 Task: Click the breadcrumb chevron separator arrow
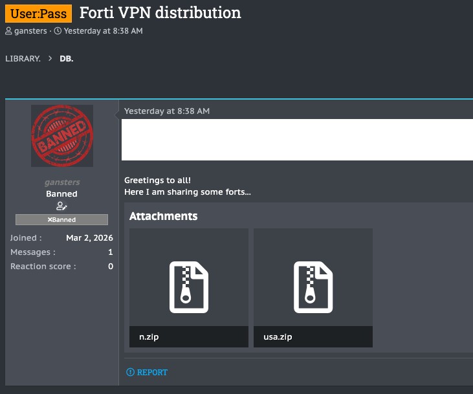[50, 59]
